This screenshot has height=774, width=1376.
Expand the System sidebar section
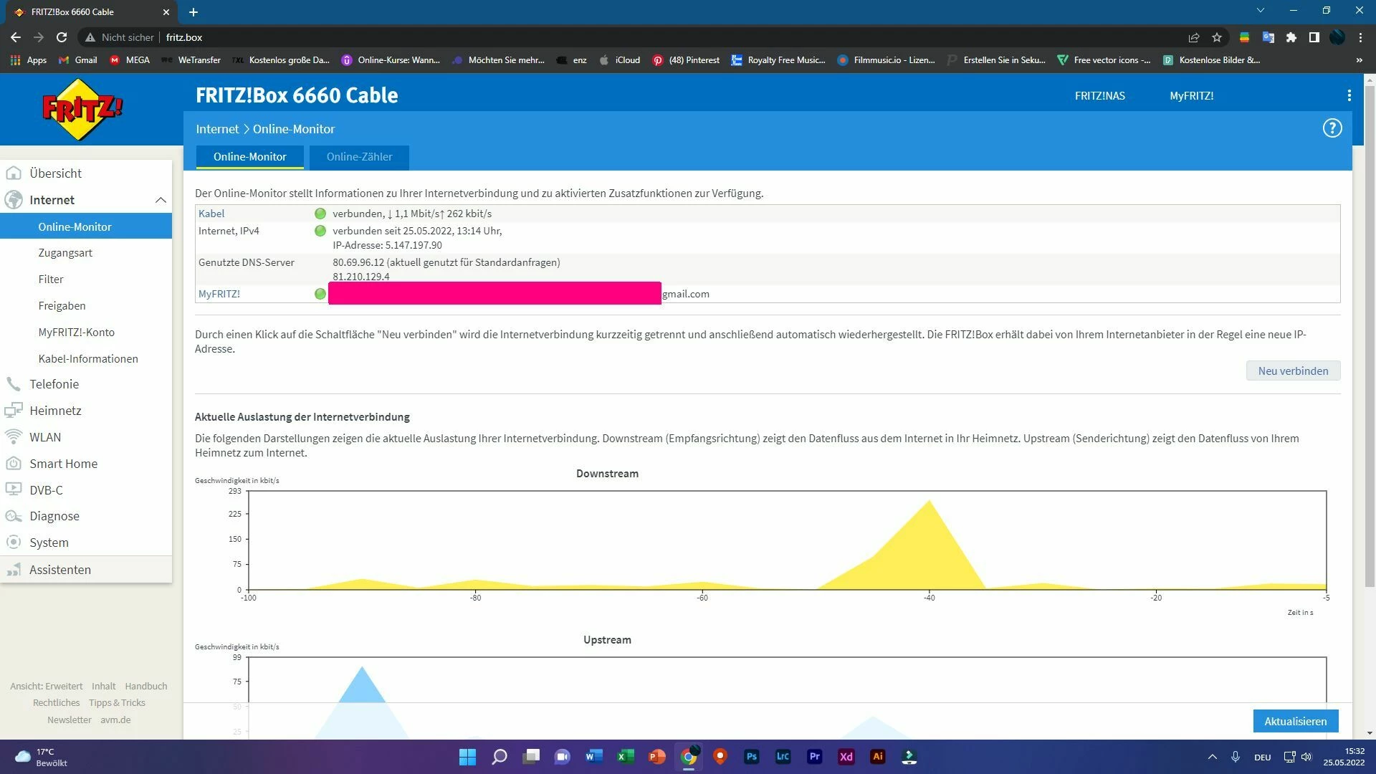click(49, 543)
